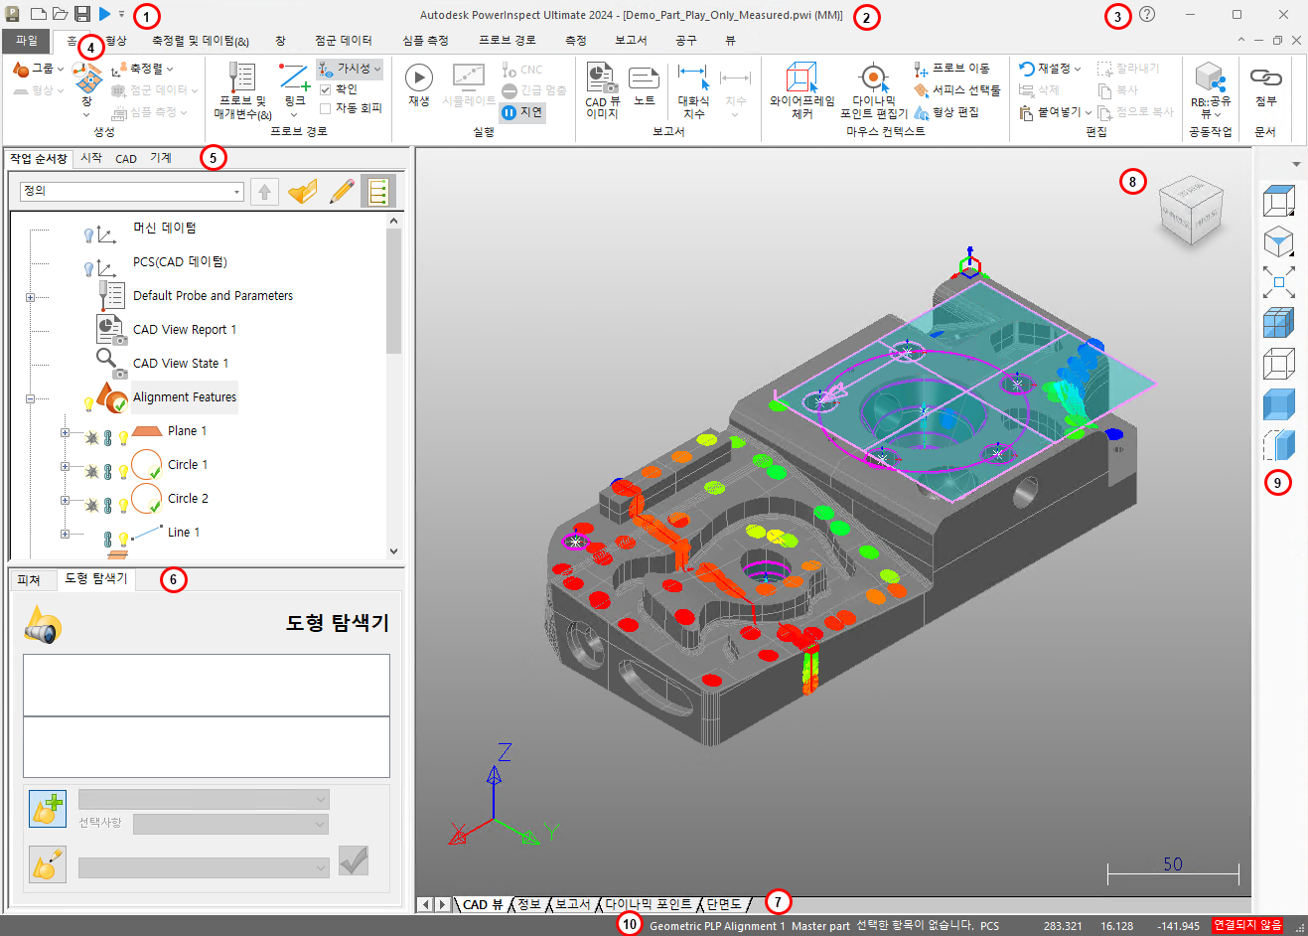1308x936 pixels.
Task: Expand the Default Probe and Parameters node
Action: click(x=30, y=297)
